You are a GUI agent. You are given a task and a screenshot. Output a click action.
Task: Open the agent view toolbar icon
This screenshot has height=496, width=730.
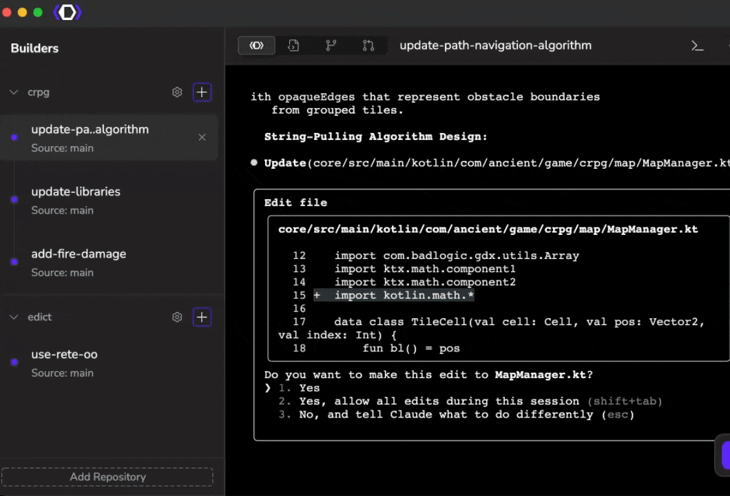tap(256, 45)
